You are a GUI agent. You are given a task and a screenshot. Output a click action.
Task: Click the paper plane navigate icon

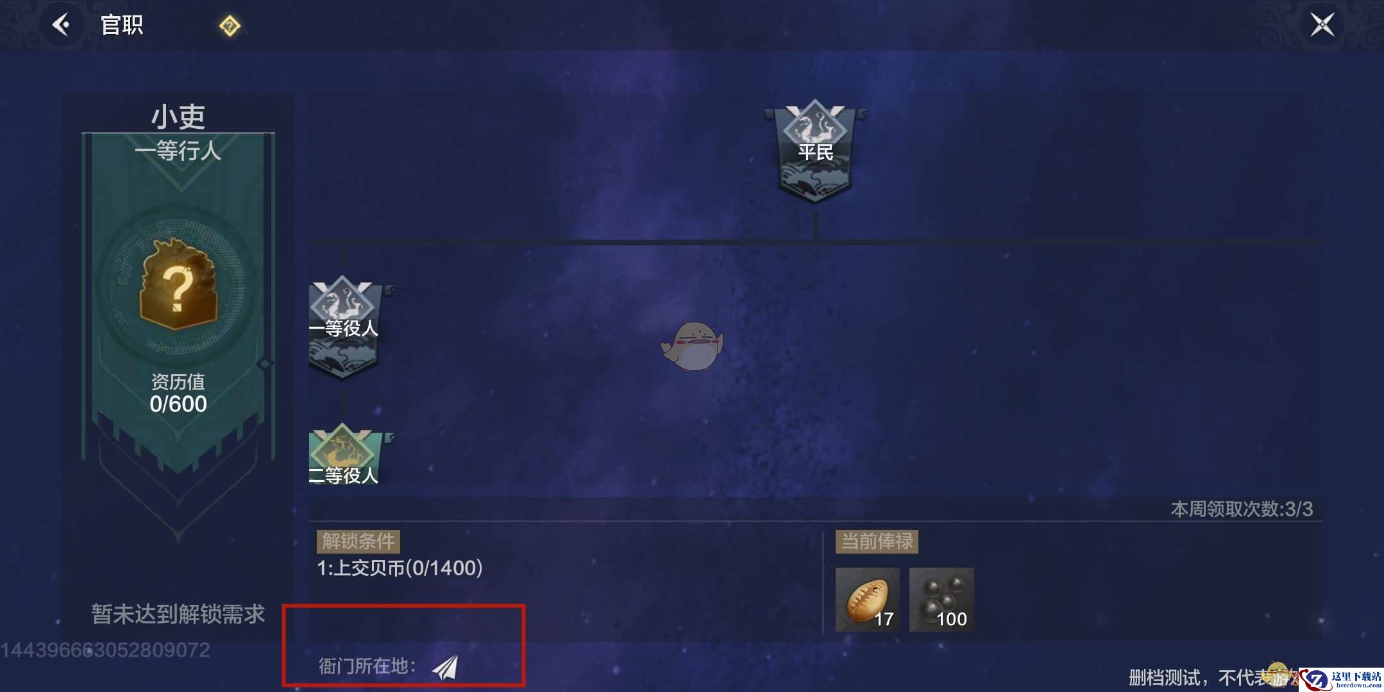coord(445,667)
